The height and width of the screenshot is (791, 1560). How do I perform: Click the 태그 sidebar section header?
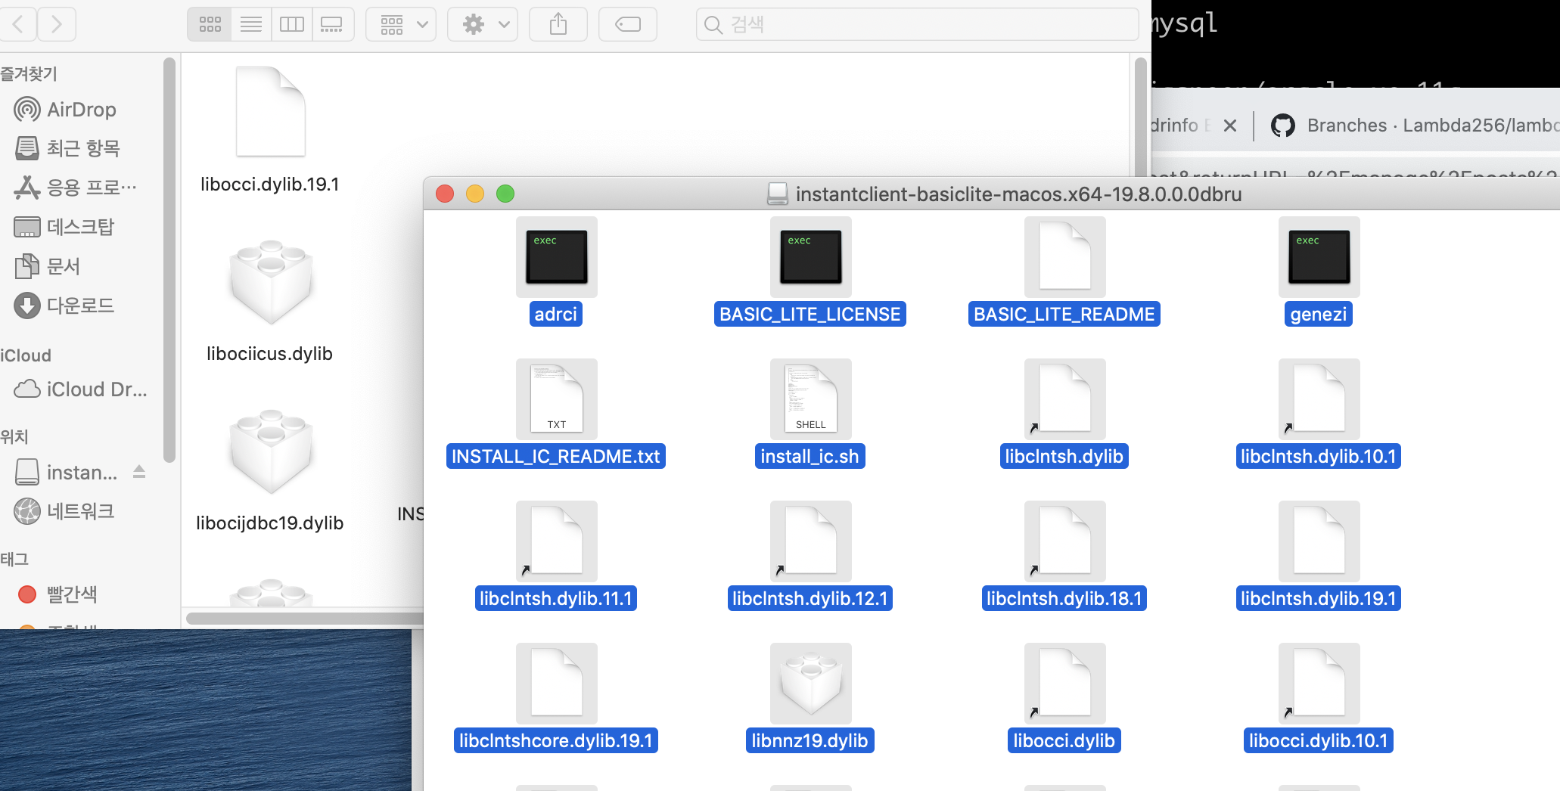(x=14, y=560)
